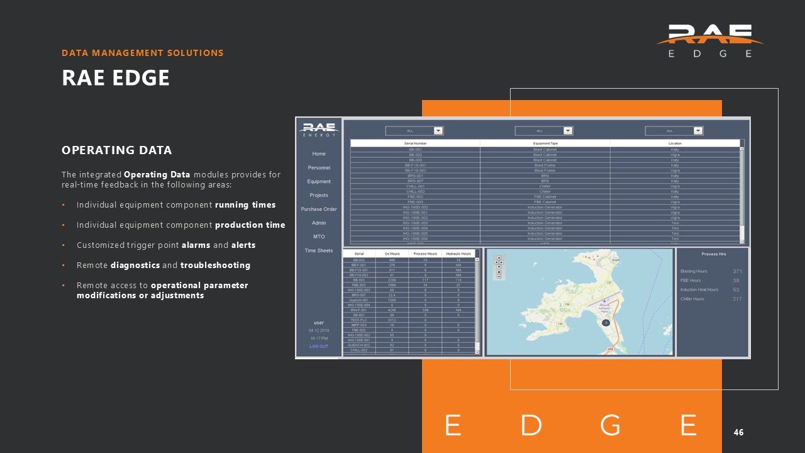Click the Hydraulic Hours column header
The height and width of the screenshot is (453, 805).
tap(458, 254)
